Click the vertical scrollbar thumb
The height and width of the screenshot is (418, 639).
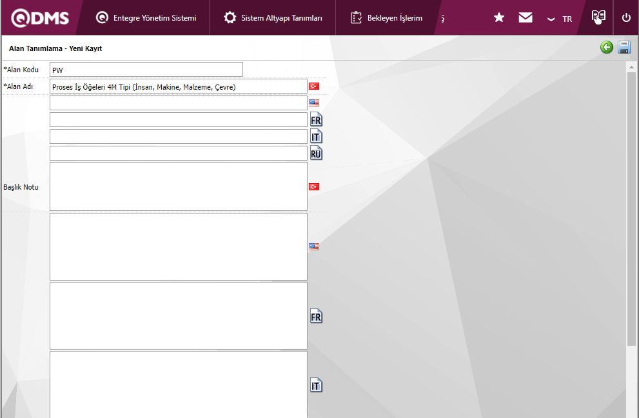pyautogui.click(x=631, y=209)
